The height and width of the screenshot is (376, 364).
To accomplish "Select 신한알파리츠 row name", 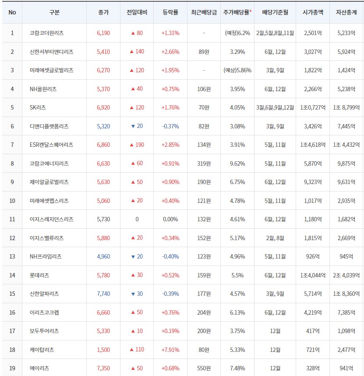I will click(44, 294).
